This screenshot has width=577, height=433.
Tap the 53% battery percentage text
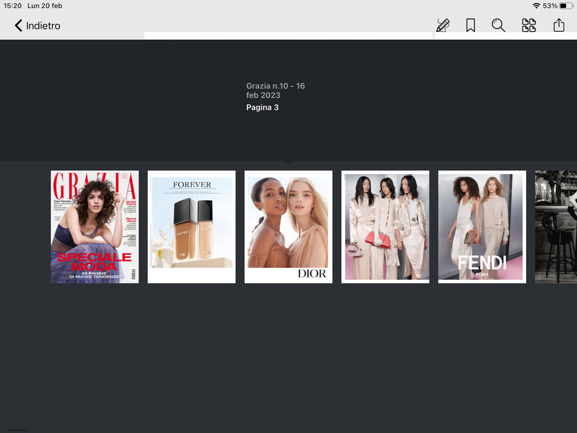(x=550, y=6)
